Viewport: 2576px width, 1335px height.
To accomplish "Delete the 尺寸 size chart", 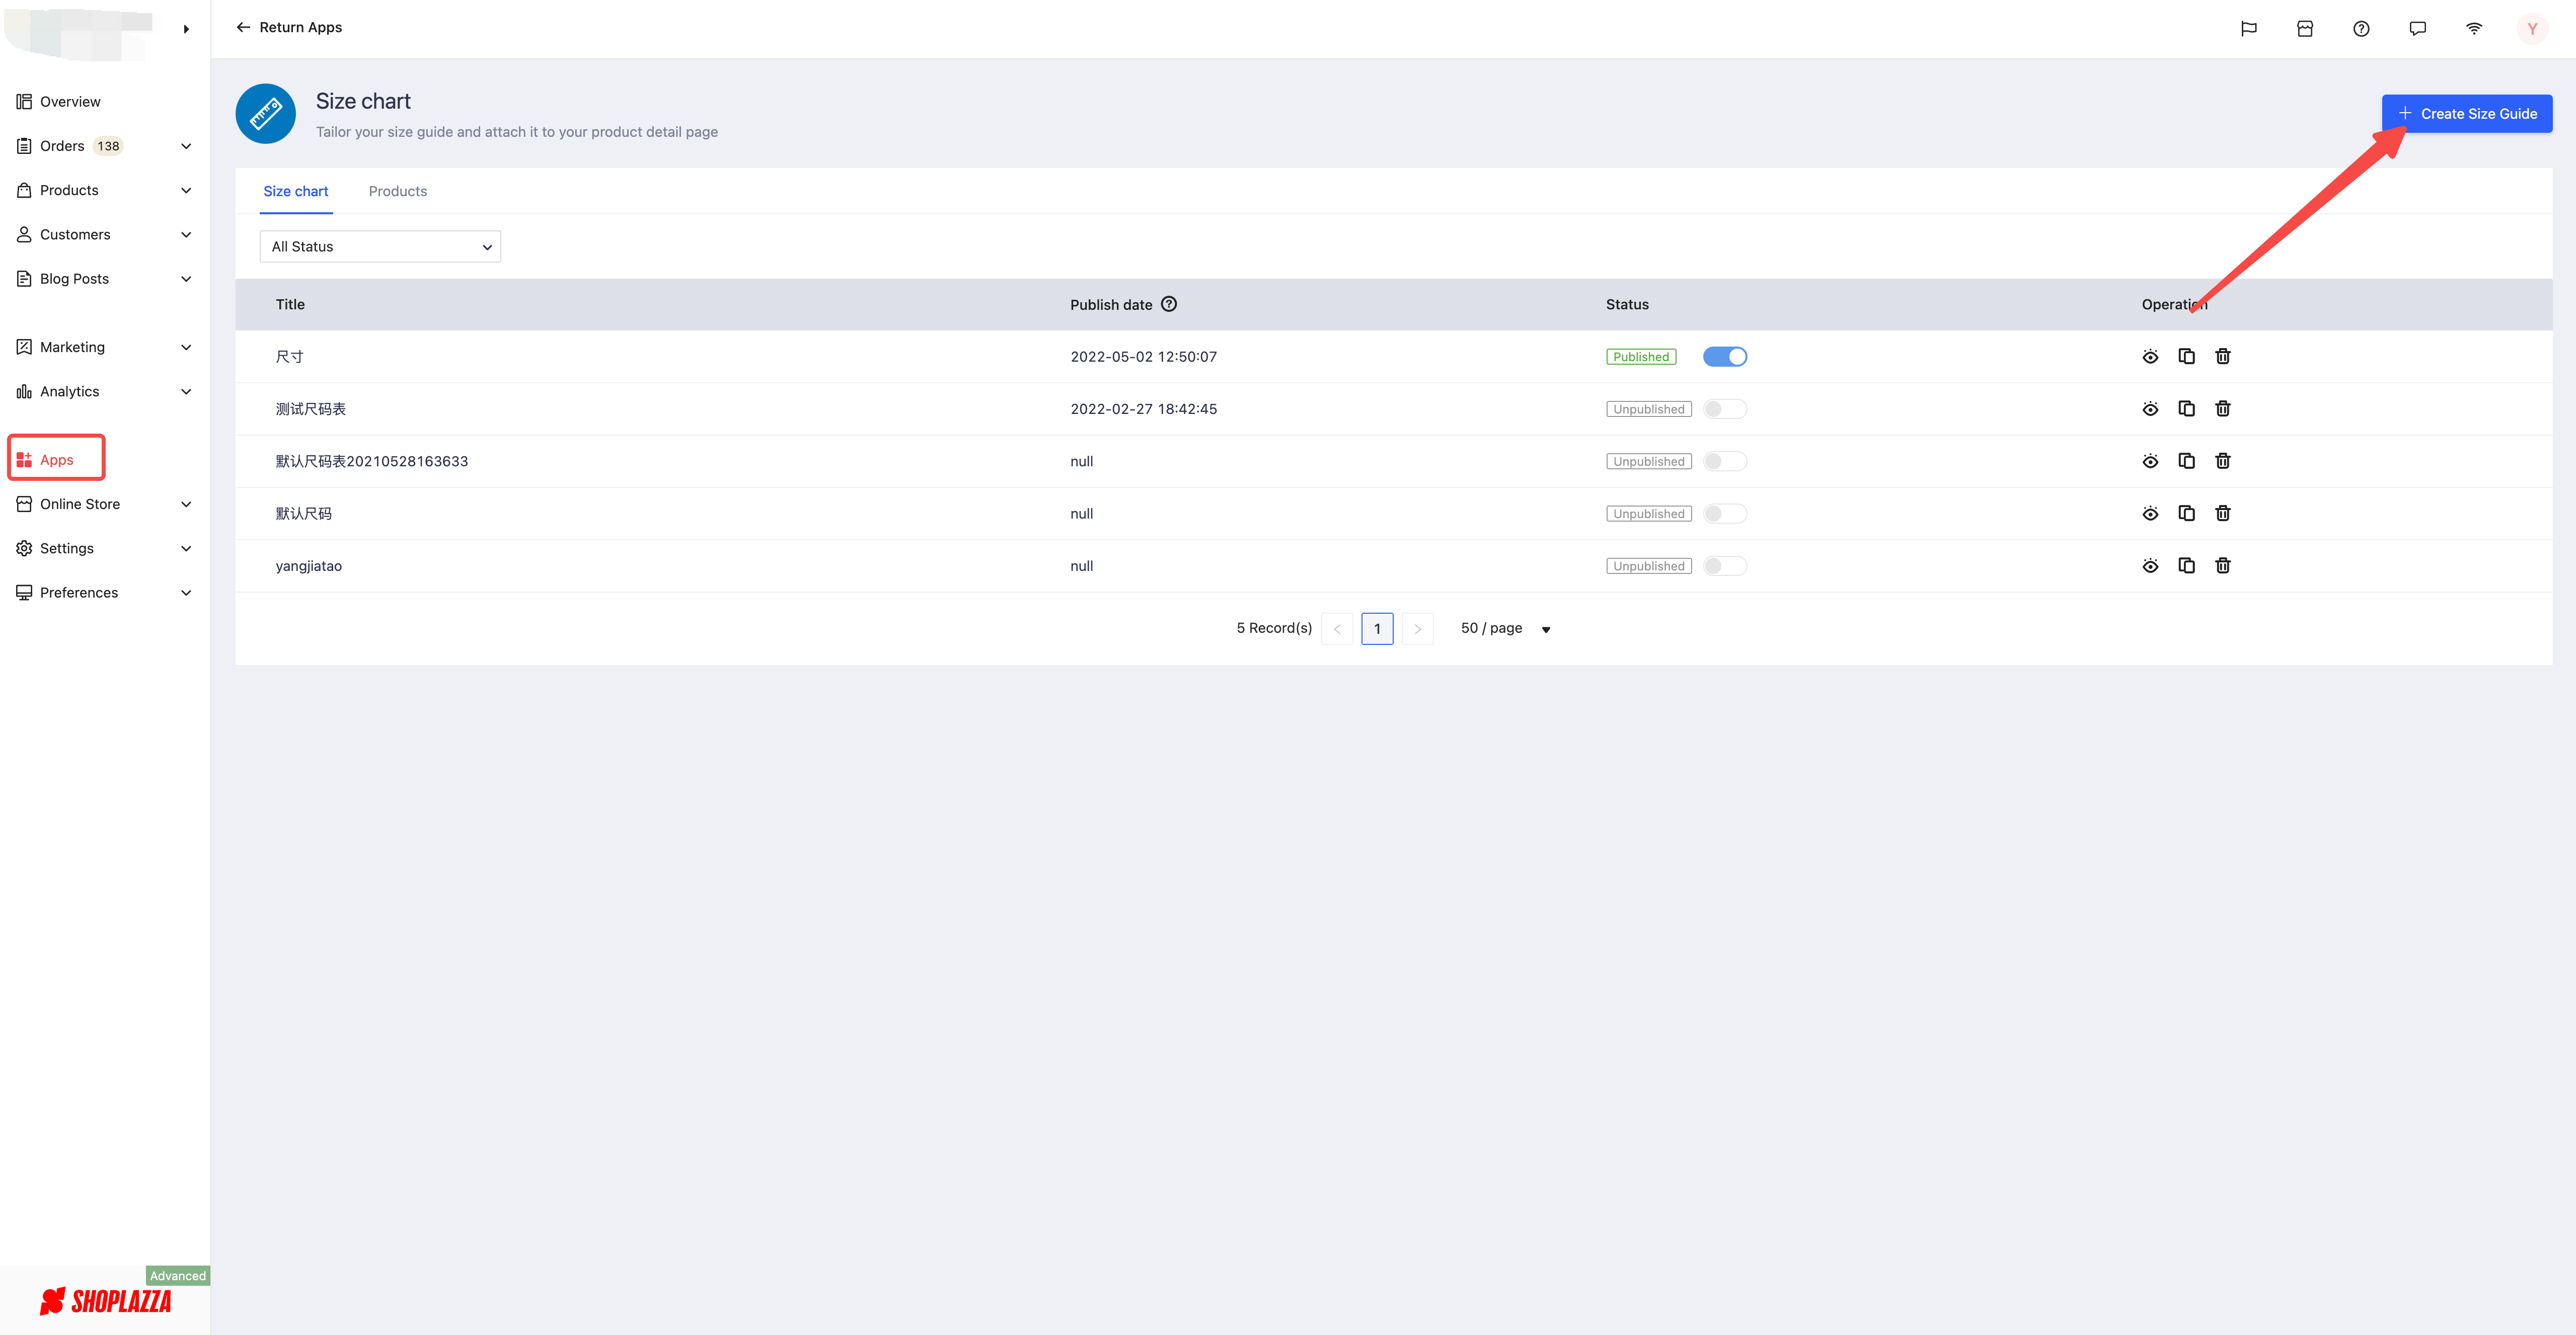I will click(x=2222, y=357).
